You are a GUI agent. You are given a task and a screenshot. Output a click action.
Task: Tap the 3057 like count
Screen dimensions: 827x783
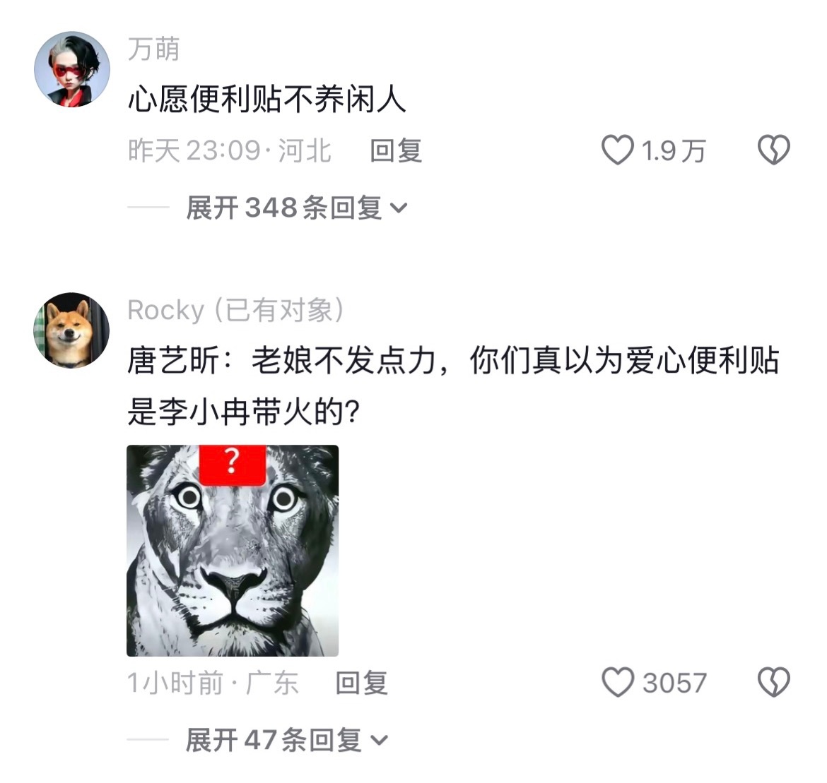(674, 683)
